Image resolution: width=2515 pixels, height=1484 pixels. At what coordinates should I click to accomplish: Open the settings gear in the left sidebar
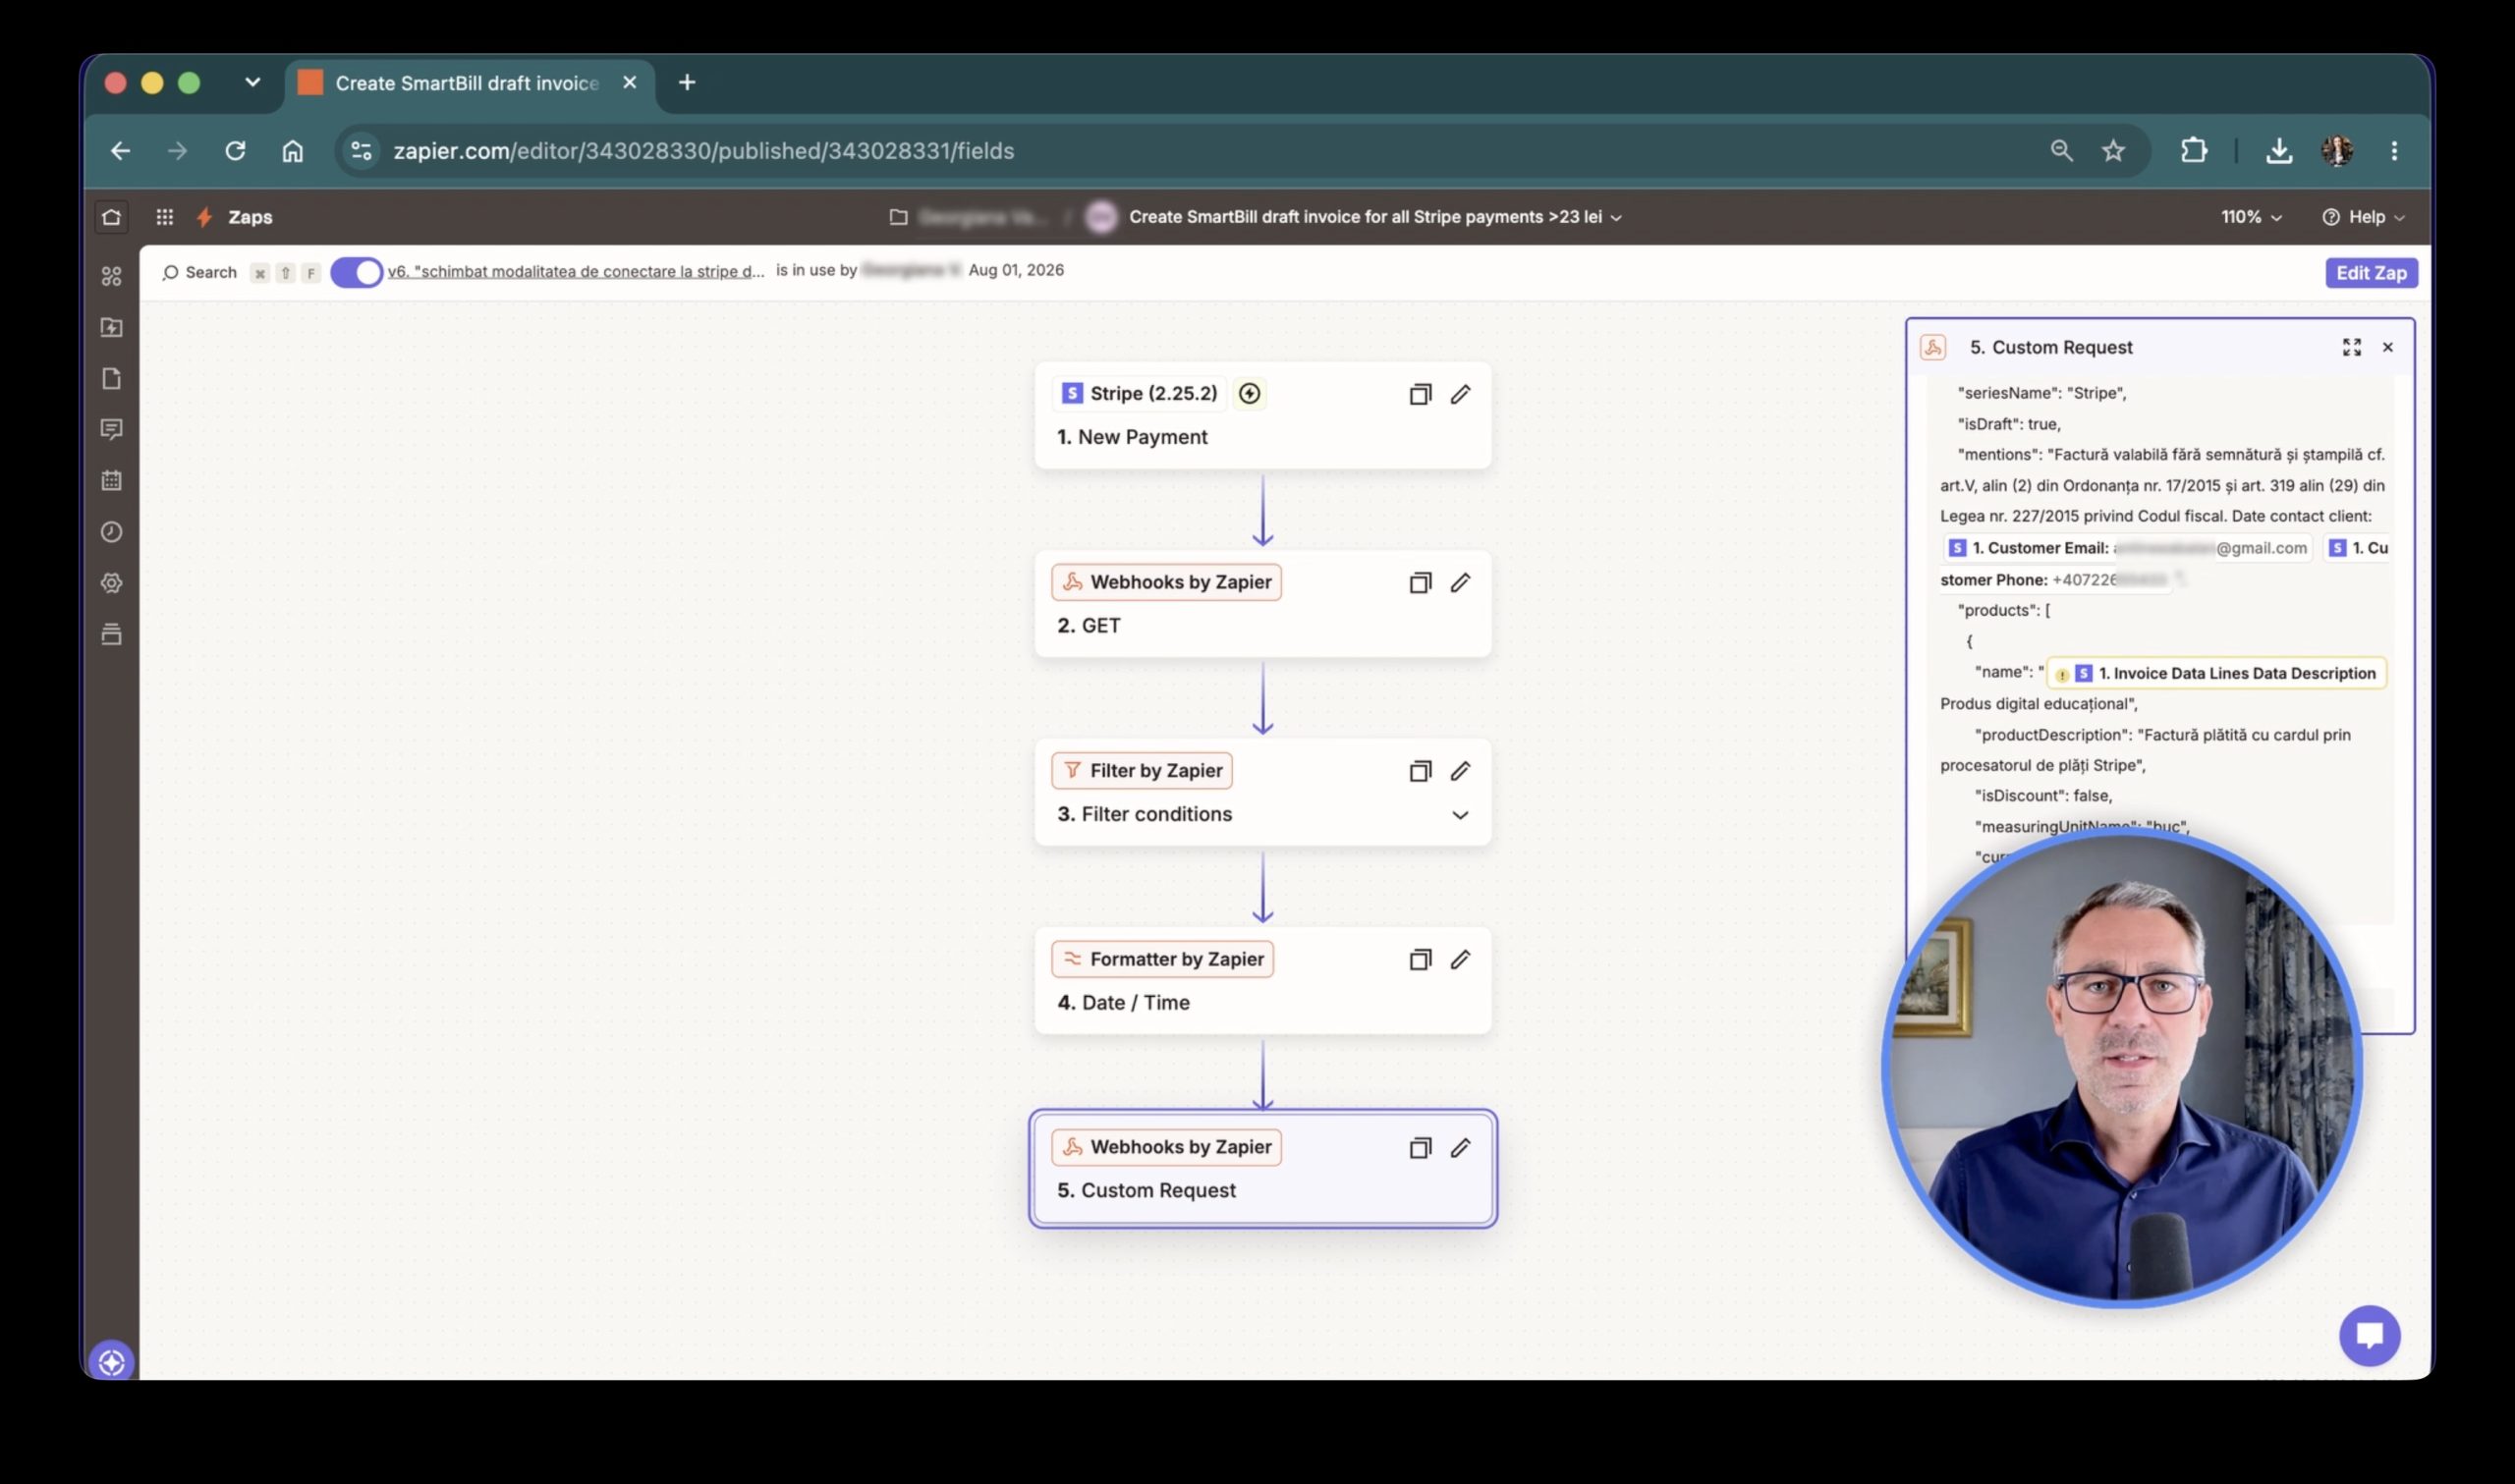coord(111,583)
